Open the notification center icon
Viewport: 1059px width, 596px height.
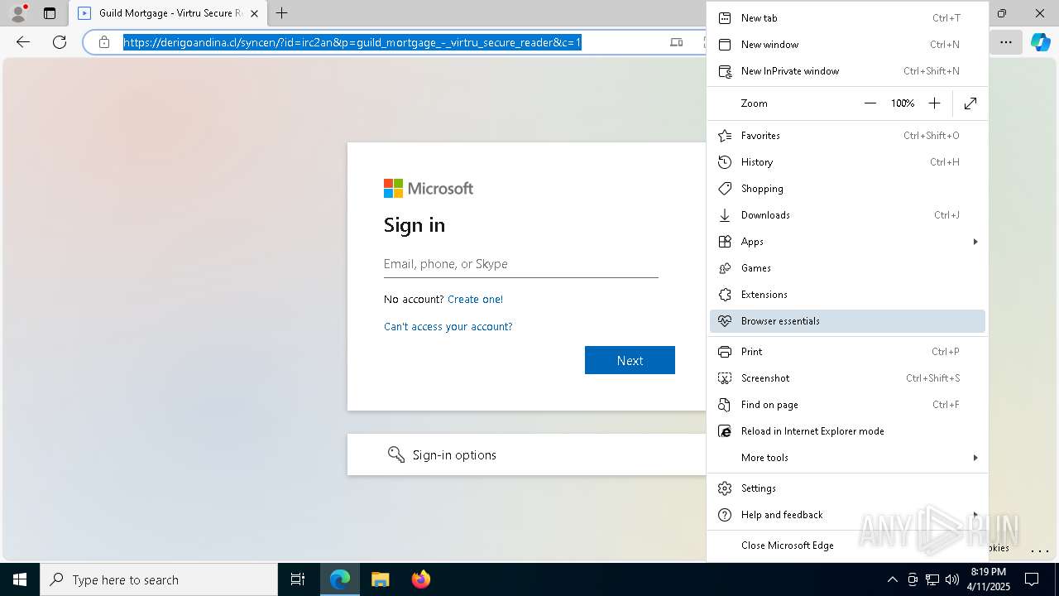[1032, 579]
